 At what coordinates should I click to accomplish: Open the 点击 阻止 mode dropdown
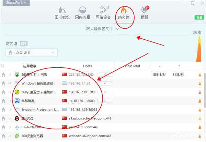[32, 52]
